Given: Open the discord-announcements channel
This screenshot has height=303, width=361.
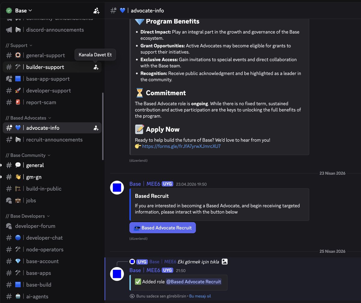Looking at the screenshot, I should click(52, 30).
